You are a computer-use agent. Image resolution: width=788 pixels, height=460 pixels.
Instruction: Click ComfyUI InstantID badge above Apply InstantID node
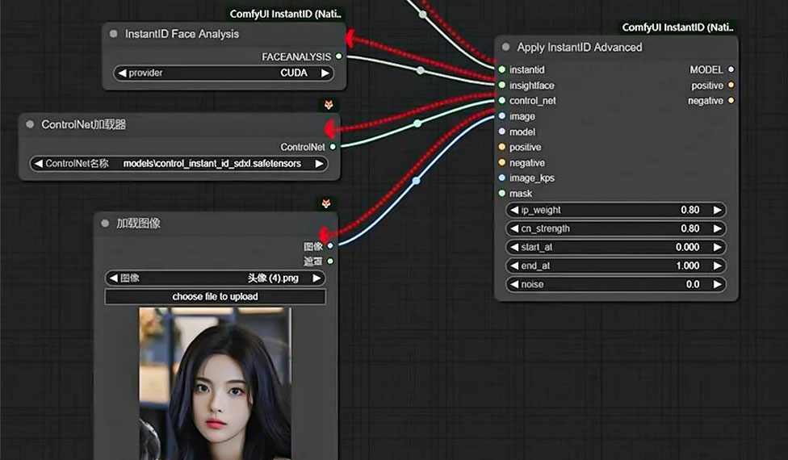677,27
